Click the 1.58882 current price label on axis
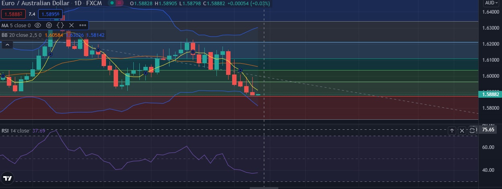502x189 pixels. 490,94
